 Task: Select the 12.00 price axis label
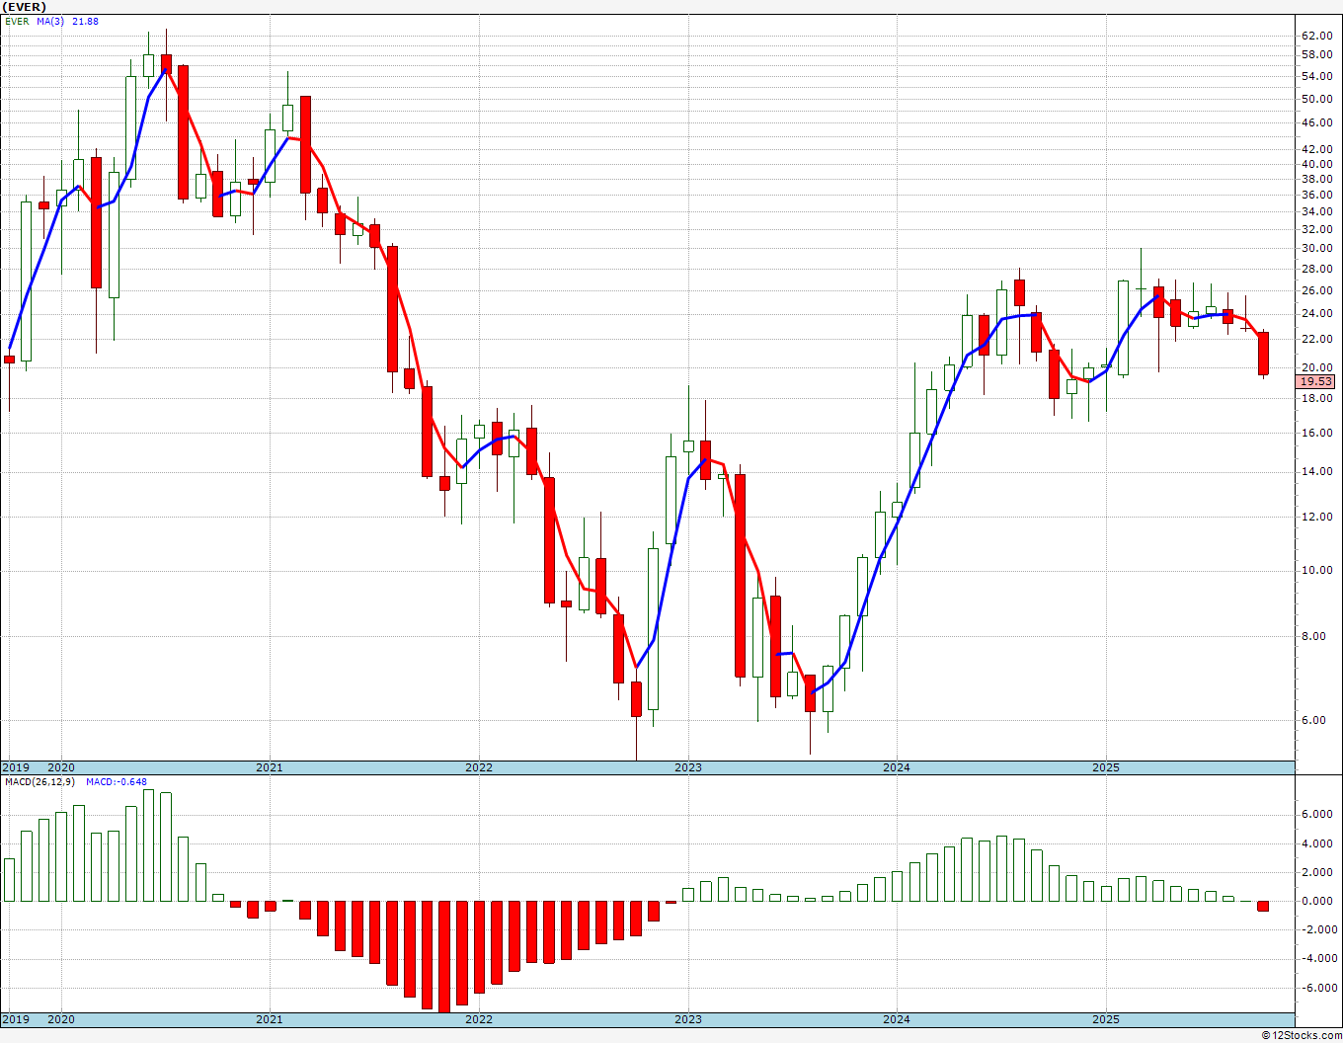coord(1317,517)
